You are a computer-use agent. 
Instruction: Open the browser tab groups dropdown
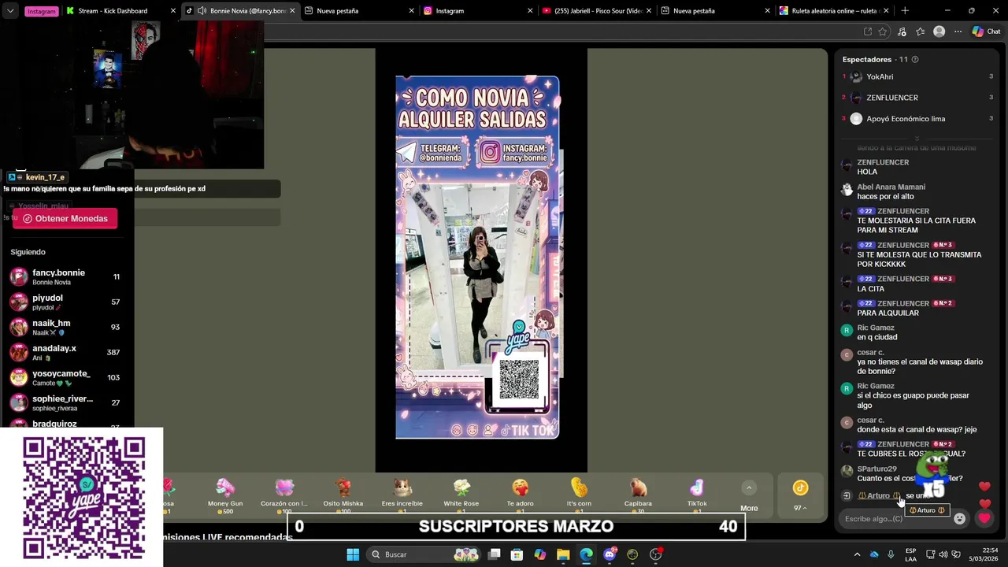(x=9, y=11)
